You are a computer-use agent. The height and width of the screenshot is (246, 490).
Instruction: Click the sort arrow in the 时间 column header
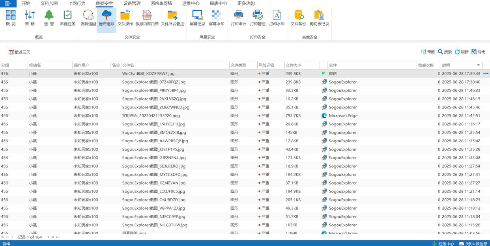[479, 65]
